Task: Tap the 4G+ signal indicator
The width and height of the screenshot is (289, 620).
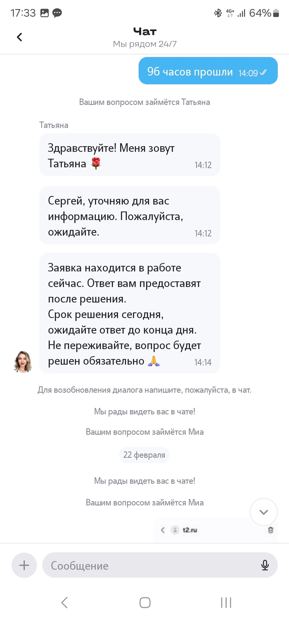Action: point(230,12)
